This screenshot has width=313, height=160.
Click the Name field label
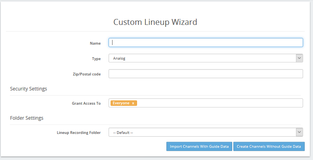pos(95,43)
